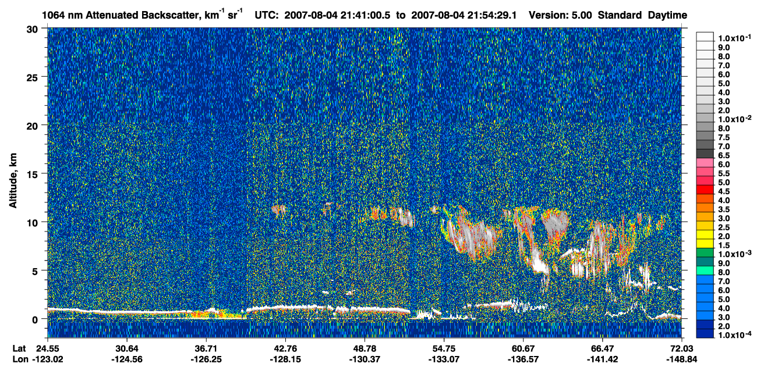Pick the mint green swatch next to label 8.0
757x388 pixels.
(705, 271)
